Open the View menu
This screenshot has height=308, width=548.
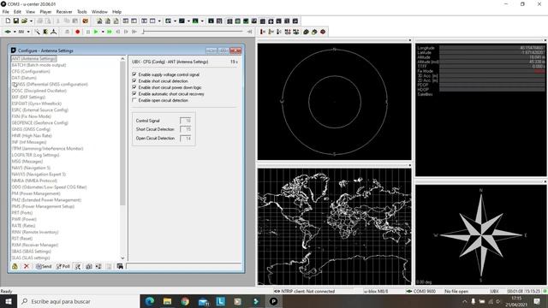point(31,11)
